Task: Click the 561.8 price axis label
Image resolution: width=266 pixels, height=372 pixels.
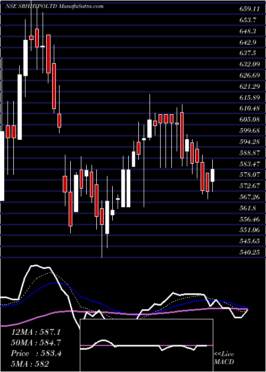Action: (x=248, y=208)
